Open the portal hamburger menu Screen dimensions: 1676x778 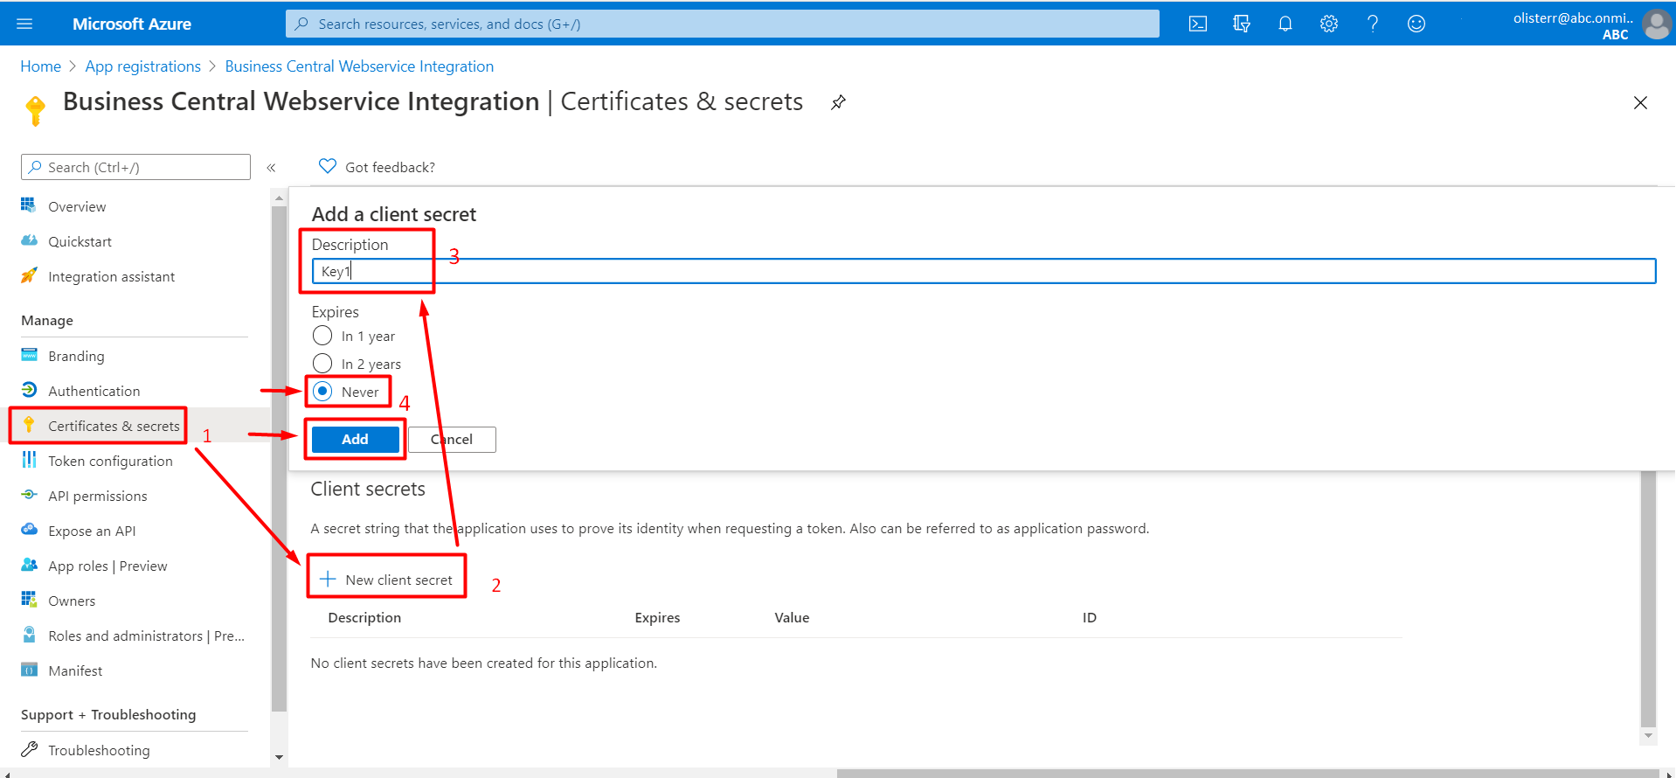24,24
